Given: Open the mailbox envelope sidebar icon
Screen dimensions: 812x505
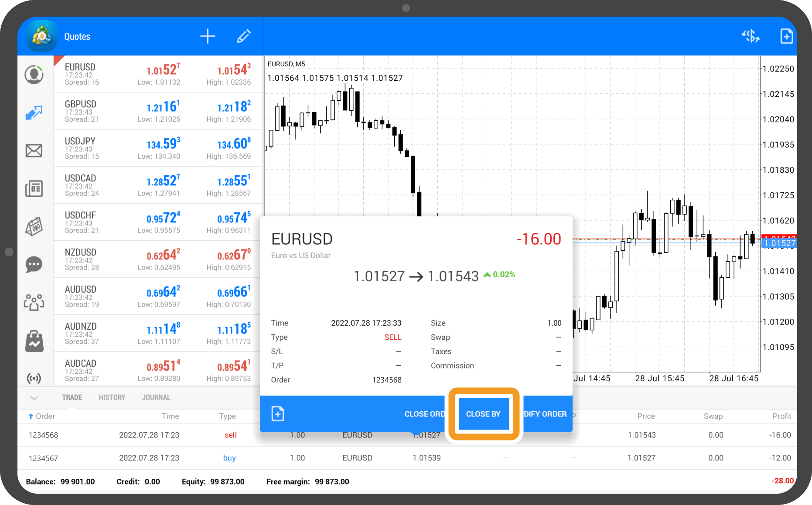Looking at the screenshot, I should (x=34, y=151).
